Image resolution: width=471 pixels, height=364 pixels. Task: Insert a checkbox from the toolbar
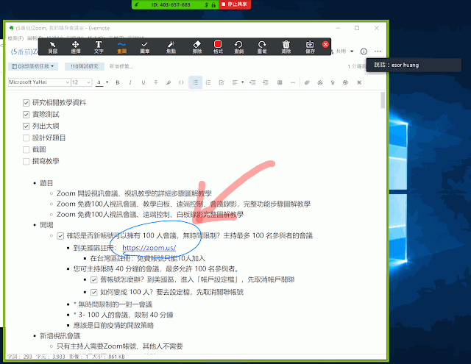pos(222,82)
